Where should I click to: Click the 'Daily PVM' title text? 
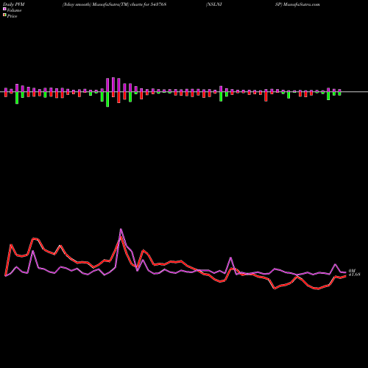[x=14, y=4]
